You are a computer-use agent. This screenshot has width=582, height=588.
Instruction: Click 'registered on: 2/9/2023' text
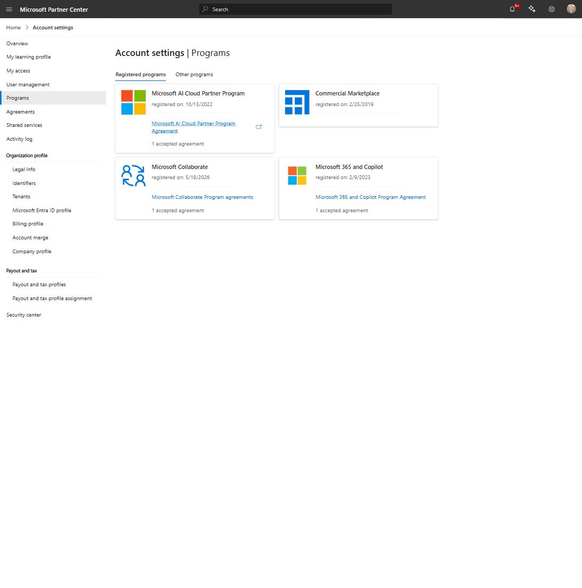[x=343, y=178]
